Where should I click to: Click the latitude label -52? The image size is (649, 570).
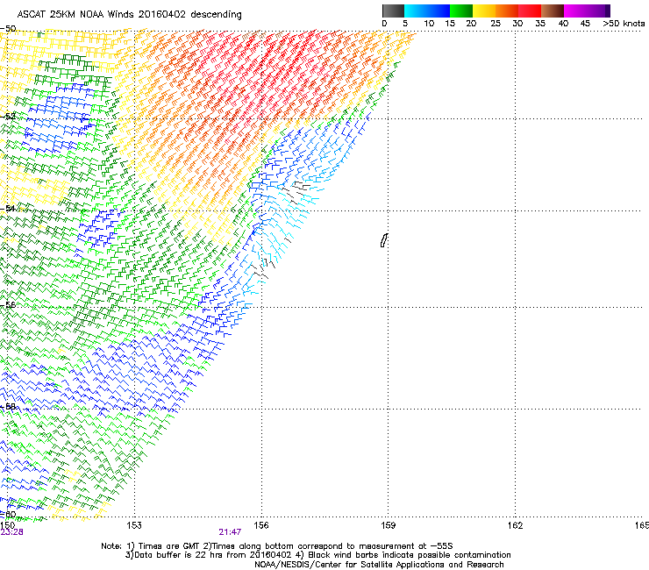(x=8, y=117)
